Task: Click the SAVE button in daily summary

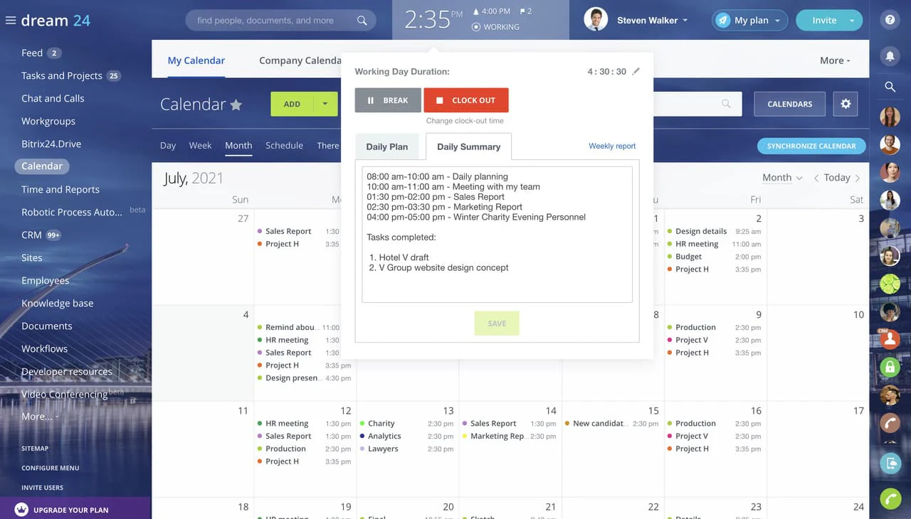Action: (x=497, y=323)
